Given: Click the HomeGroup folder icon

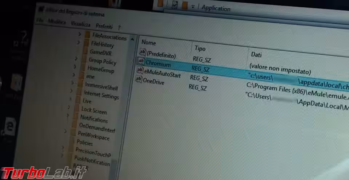Looking at the screenshot, I should [x=83, y=67].
